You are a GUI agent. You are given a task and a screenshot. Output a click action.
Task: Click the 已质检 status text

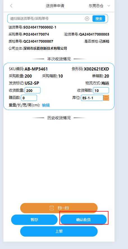[104, 41]
